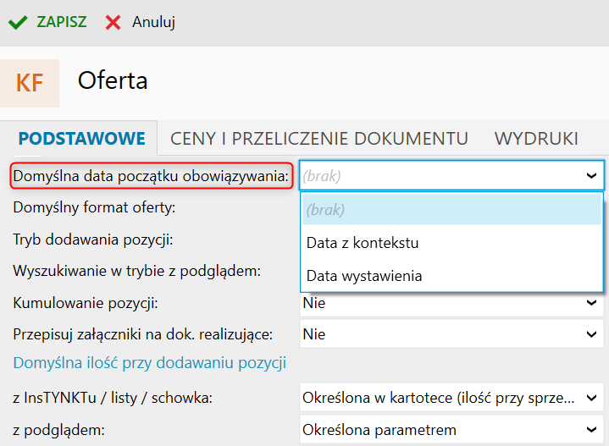The width and height of the screenshot is (609, 446).
Task: Expand the Kumulowanie pozycji dropdown
Action: point(590,302)
